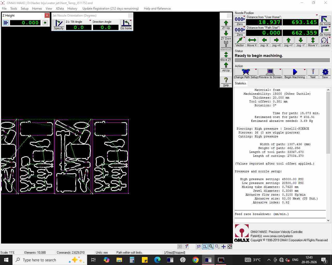
Task: Jog the nozzle in +X direction
Action: pos(276,42)
